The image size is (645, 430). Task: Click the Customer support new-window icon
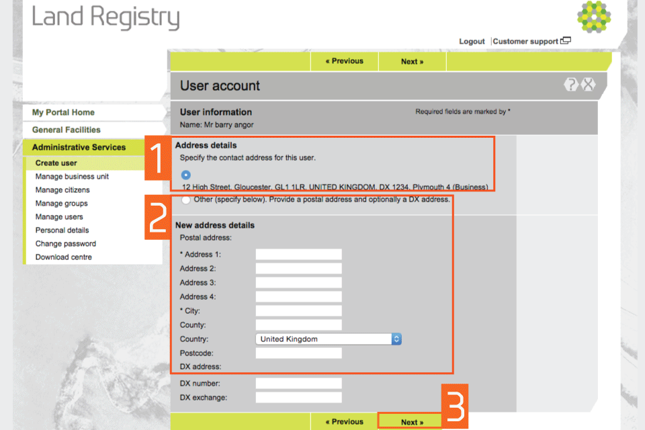[x=566, y=41]
